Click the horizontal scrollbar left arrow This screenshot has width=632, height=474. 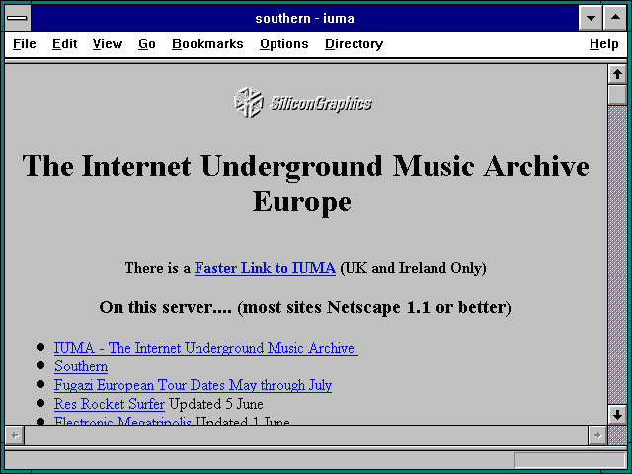click(x=15, y=435)
